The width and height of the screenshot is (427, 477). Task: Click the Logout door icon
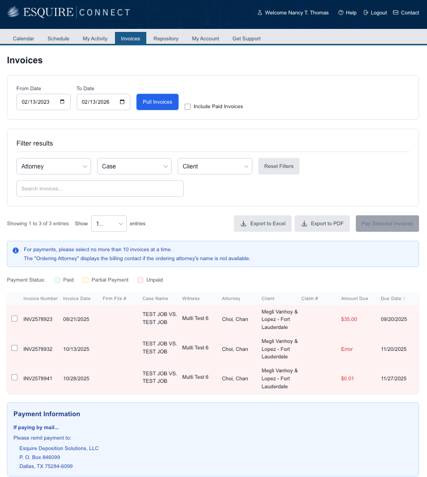pos(366,12)
